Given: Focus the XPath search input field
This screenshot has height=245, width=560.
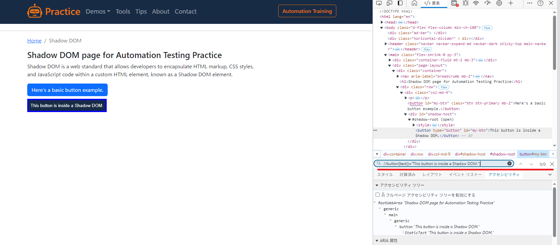Looking at the screenshot, I should click(x=444, y=163).
